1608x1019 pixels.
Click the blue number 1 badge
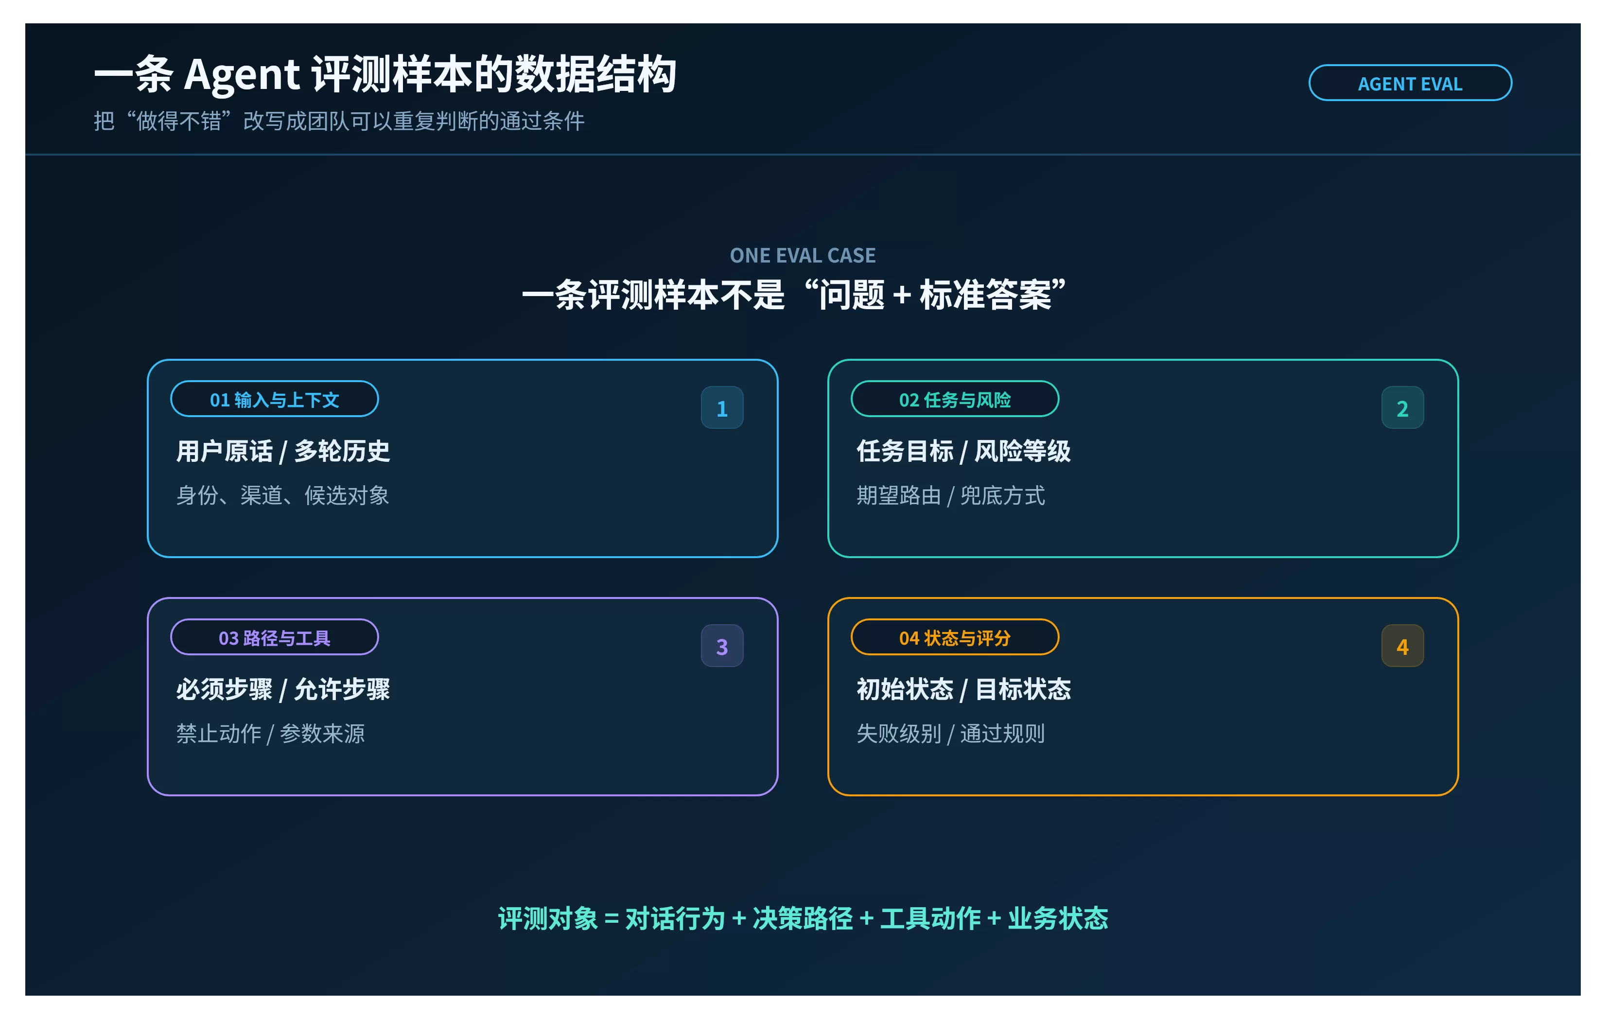coord(722,407)
